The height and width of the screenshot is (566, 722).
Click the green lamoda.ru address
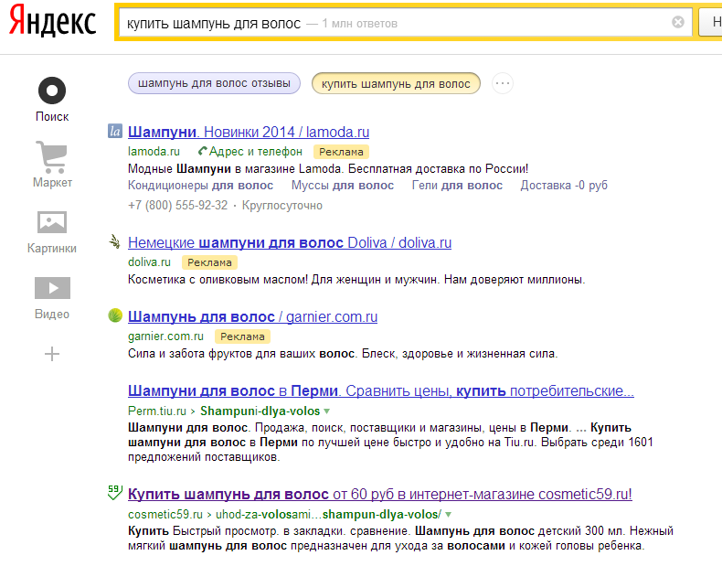[x=154, y=152]
